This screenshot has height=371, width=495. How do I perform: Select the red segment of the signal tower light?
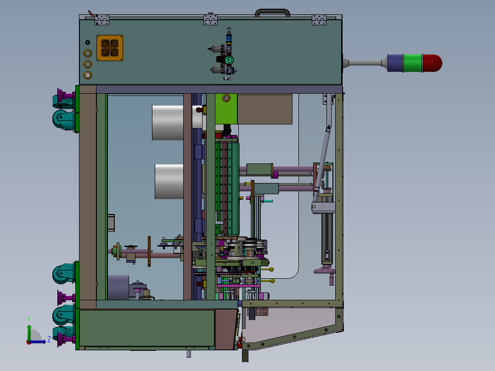(432, 63)
